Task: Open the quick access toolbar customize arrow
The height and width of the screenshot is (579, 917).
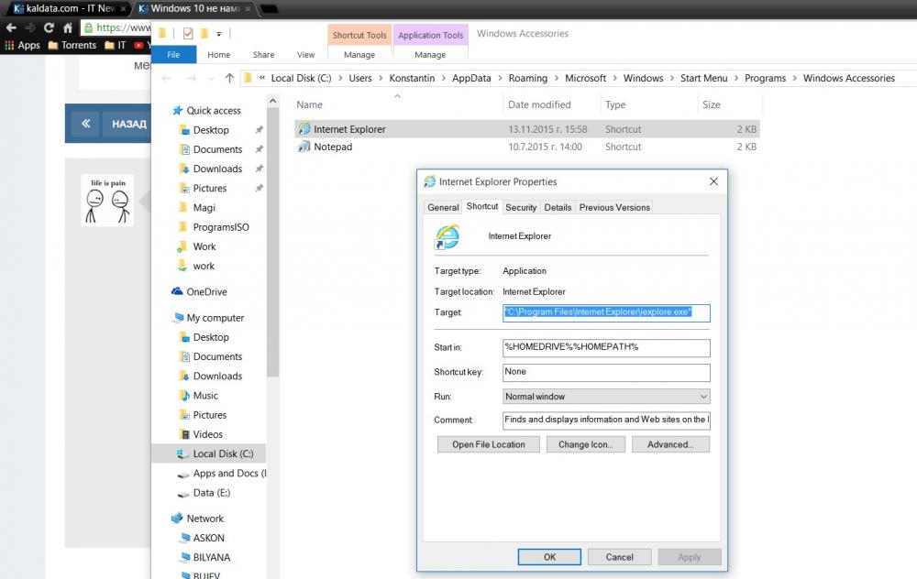Action: click(219, 34)
